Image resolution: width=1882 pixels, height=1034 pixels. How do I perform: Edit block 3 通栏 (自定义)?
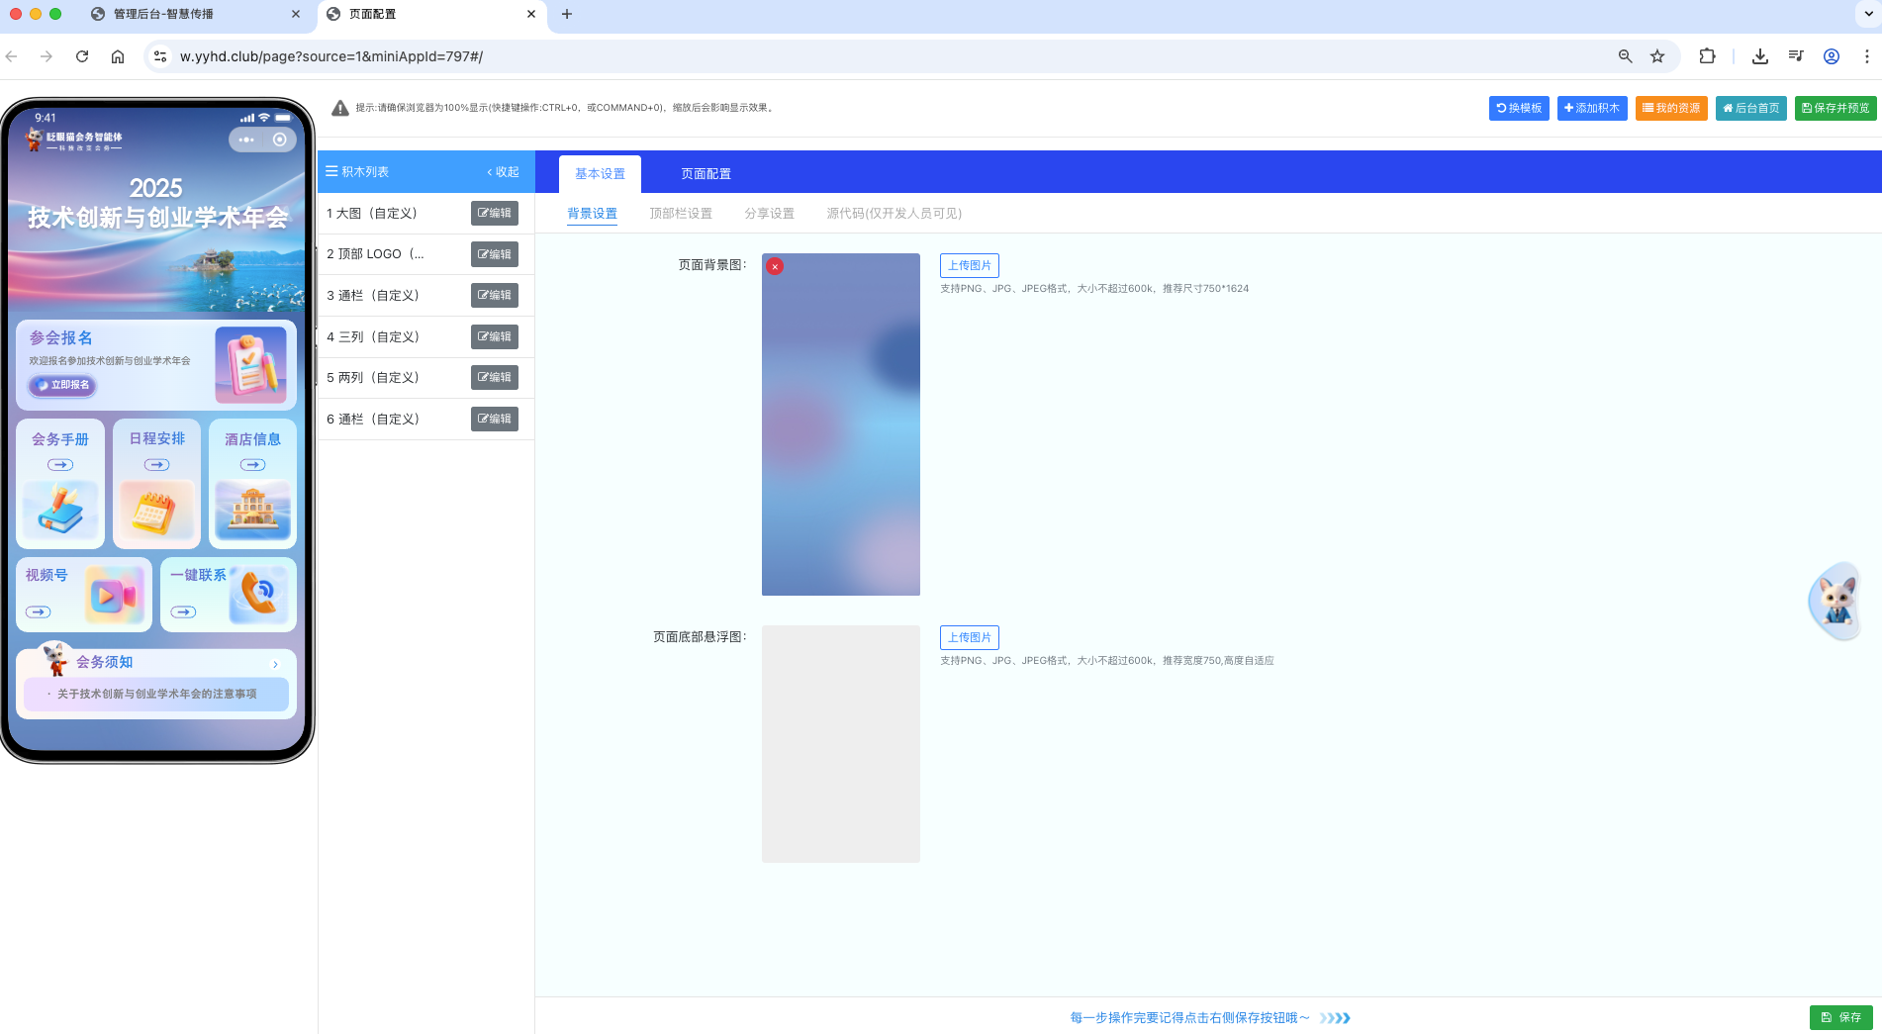tap(494, 295)
